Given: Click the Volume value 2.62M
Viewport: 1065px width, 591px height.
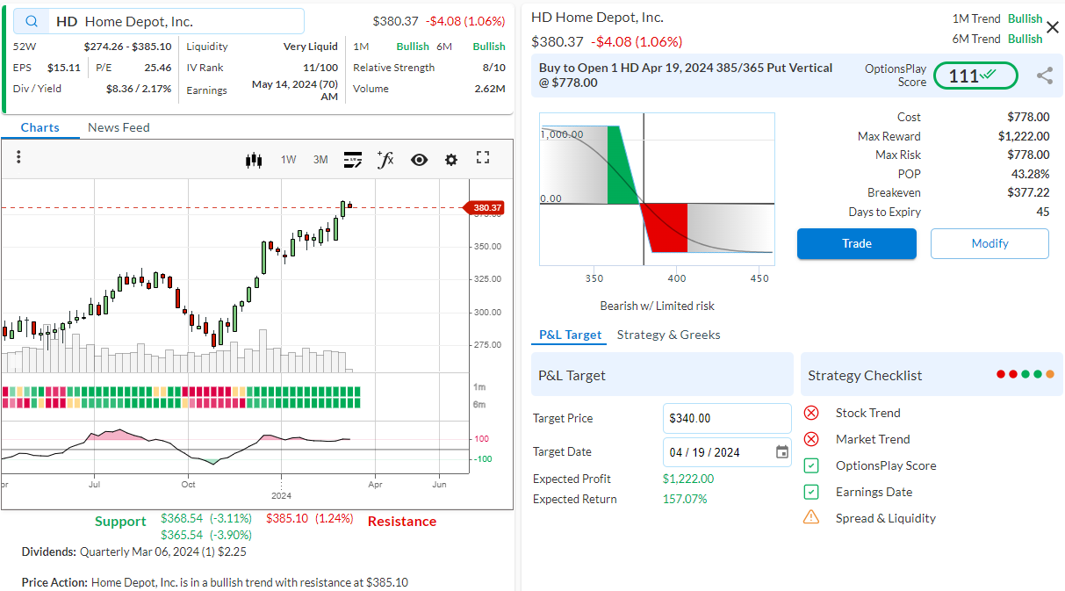Looking at the screenshot, I should [490, 89].
